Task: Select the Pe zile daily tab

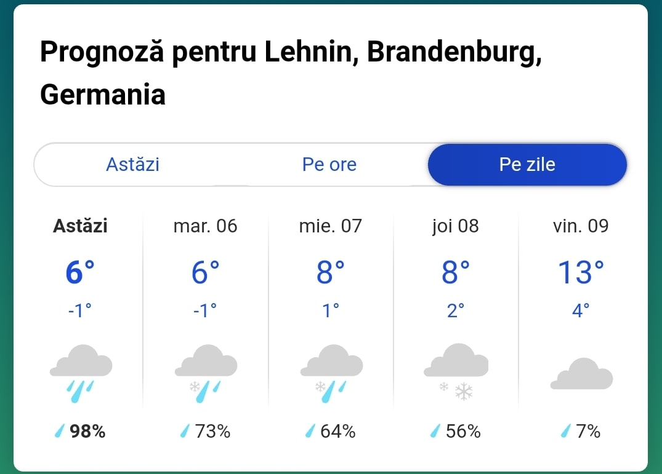Action: (x=527, y=164)
